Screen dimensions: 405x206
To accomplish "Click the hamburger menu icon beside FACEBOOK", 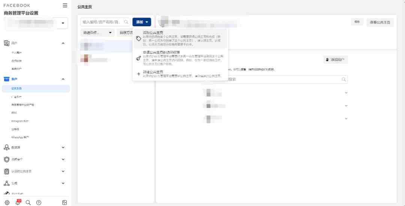I will (x=65, y=5).
